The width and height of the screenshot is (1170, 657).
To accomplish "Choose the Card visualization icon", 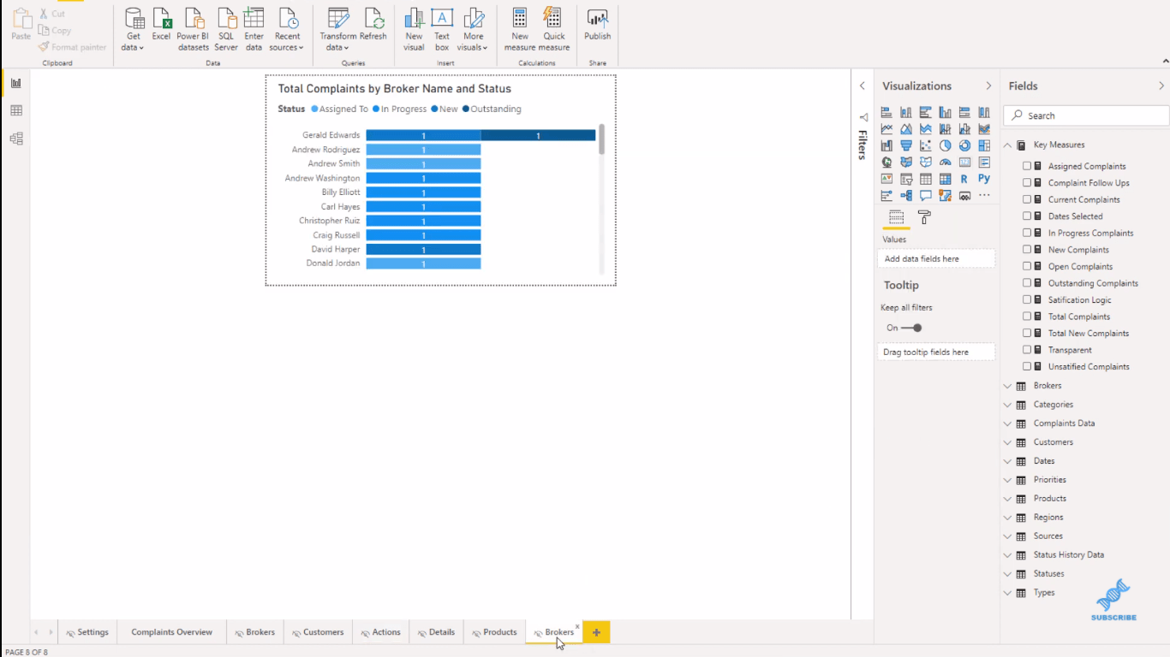I will [964, 162].
